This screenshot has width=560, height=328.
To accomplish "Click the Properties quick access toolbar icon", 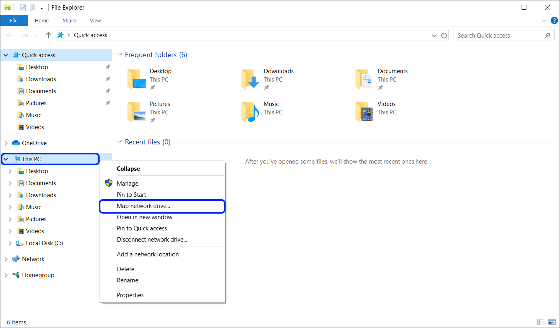I will 23,8.
